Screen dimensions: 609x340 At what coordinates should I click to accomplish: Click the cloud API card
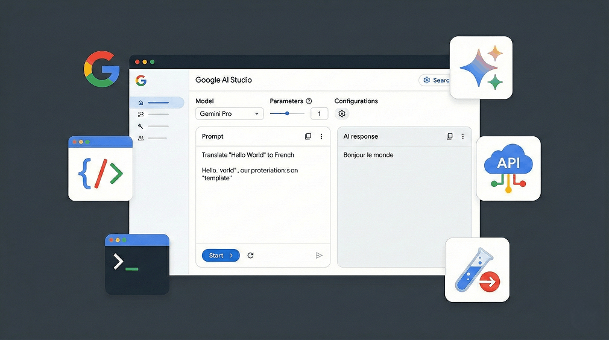pos(508,168)
